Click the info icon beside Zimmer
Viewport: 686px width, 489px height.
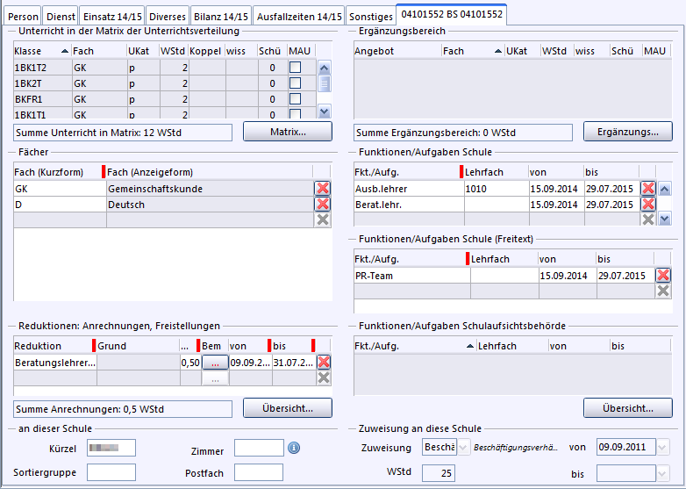tap(294, 448)
